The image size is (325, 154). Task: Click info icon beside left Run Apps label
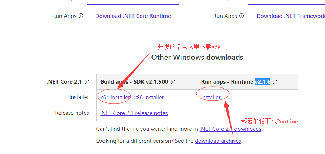point(81,16)
